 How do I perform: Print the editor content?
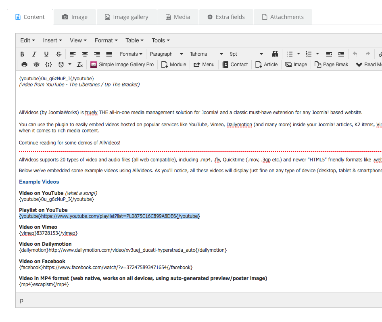pos(24,65)
